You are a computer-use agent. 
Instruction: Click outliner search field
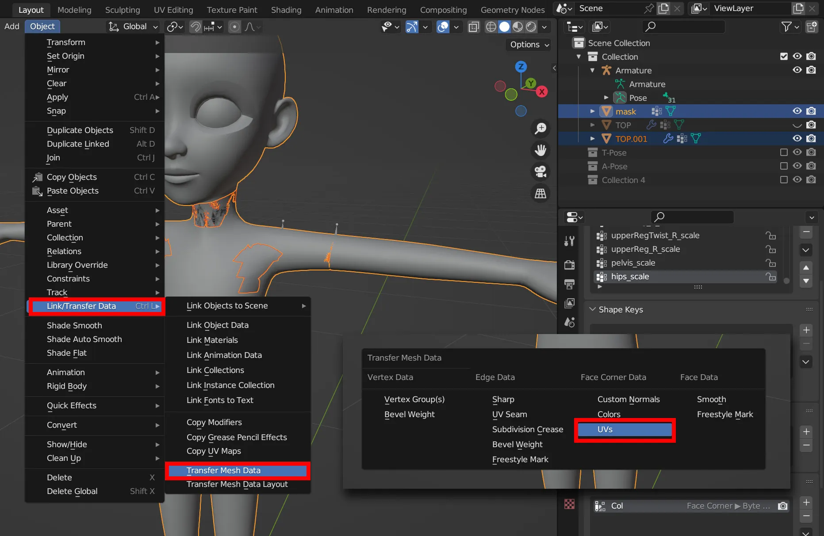[x=683, y=27]
